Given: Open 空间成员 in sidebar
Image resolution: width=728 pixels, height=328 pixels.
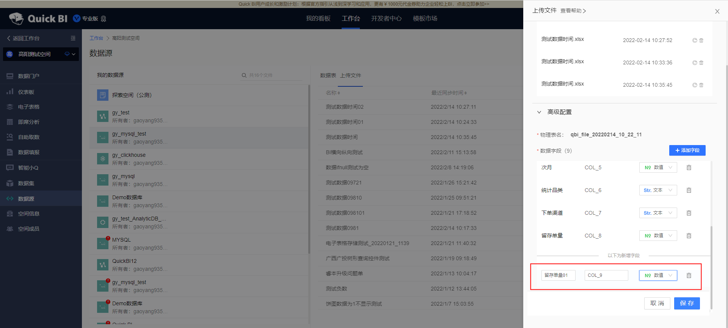Looking at the screenshot, I should coord(41,229).
